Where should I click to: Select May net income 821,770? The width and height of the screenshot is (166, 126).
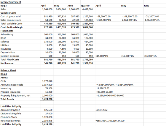[x=62, y=63]
